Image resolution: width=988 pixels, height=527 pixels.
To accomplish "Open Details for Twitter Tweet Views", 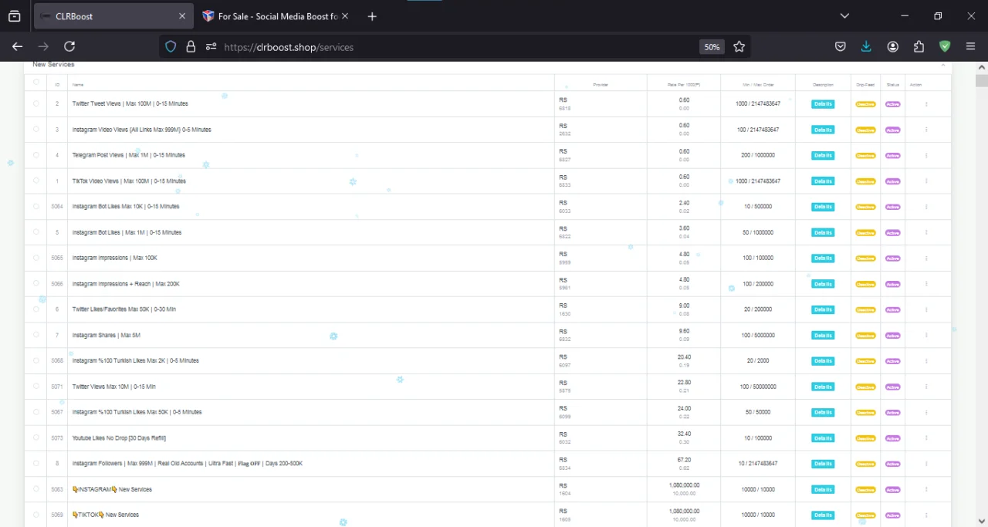I will (823, 103).
